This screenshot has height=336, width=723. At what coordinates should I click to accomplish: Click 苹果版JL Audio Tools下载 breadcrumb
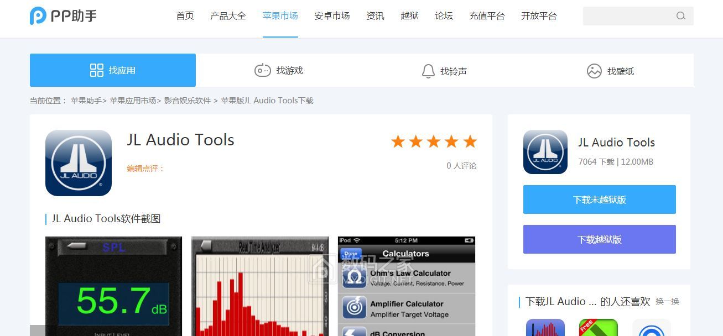pos(267,101)
